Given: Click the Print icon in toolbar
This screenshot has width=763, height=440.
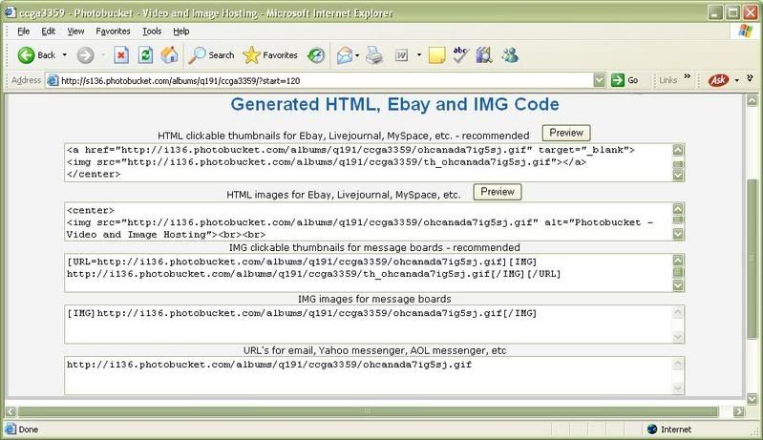Looking at the screenshot, I should 375,55.
